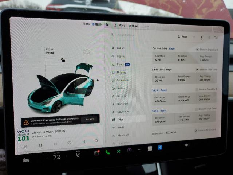Favorite the station with heart icon

click(69, 143)
